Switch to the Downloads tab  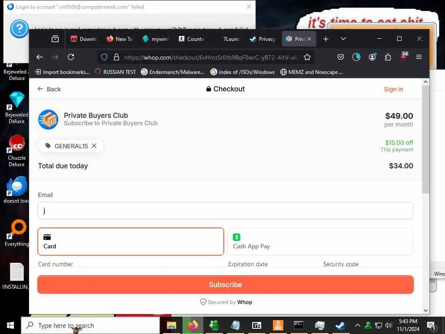(84, 39)
